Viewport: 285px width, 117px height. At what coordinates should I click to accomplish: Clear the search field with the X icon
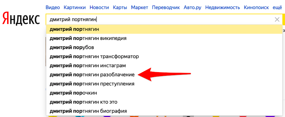(x=277, y=19)
